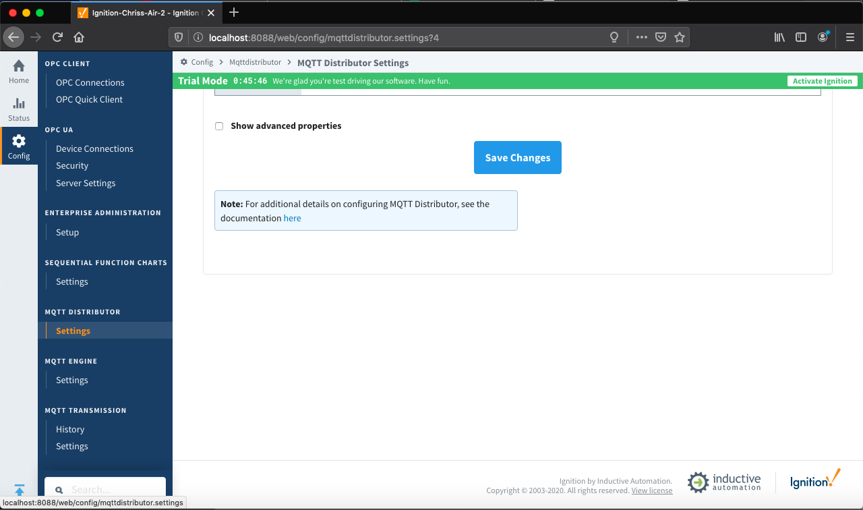This screenshot has width=863, height=510.
Task: Click the ENTERPRISE ADMINISTRATION section header
Action: coord(103,213)
